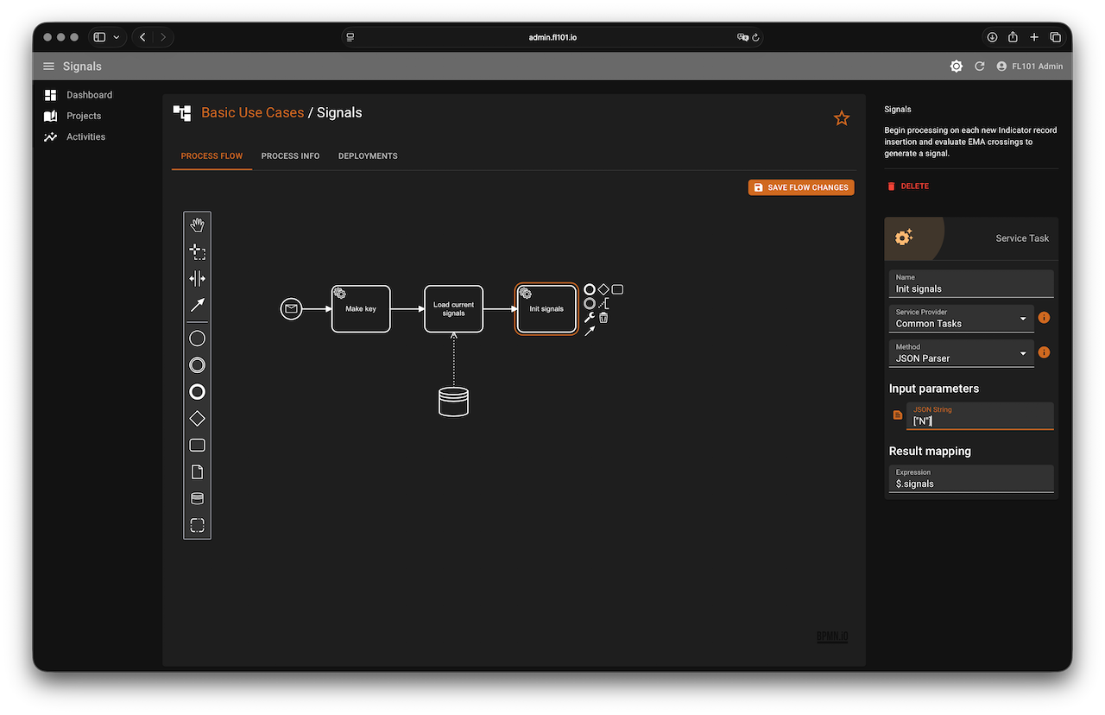
Task: Toggle favorite star for Signals process
Action: (841, 119)
